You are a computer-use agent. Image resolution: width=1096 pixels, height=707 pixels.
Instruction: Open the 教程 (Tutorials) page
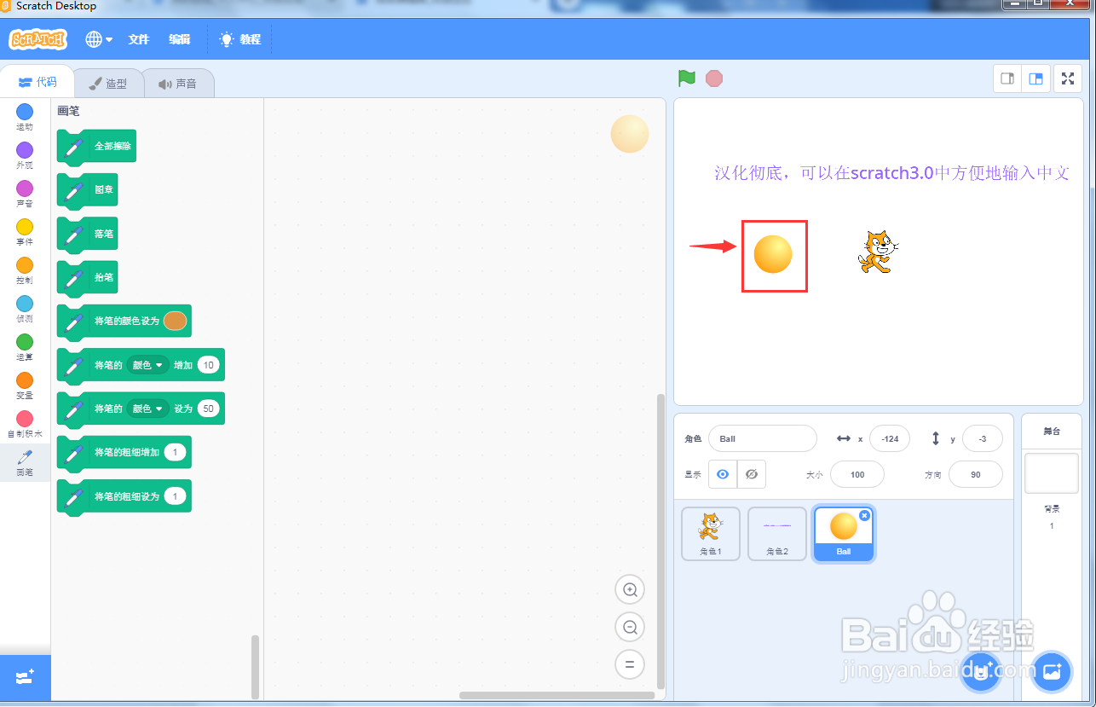[x=239, y=38]
